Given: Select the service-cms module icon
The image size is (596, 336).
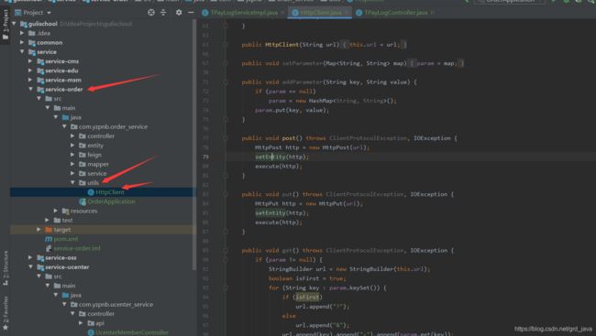Looking at the screenshot, I should coord(40,61).
